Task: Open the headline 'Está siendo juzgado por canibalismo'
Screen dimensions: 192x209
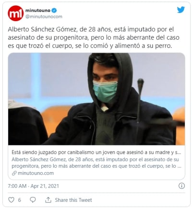Action: tap(96, 152)
